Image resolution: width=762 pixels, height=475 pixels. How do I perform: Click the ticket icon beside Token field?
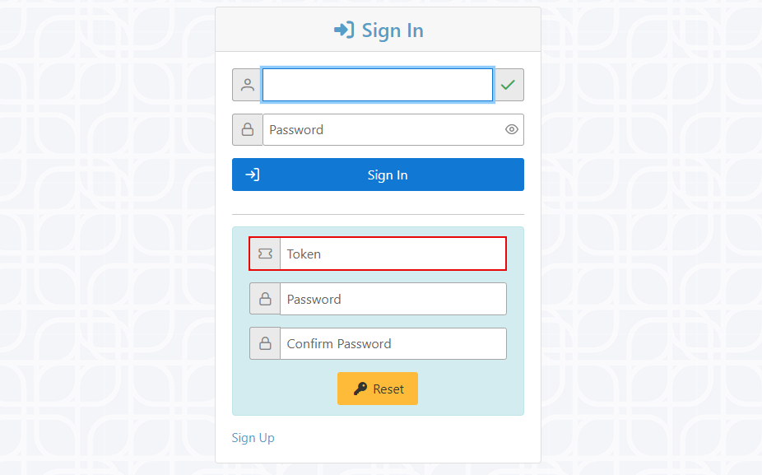pos(265,254)
